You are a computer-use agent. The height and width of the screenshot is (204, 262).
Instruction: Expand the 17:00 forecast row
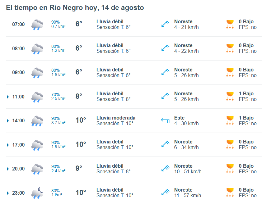coord(8,145)
